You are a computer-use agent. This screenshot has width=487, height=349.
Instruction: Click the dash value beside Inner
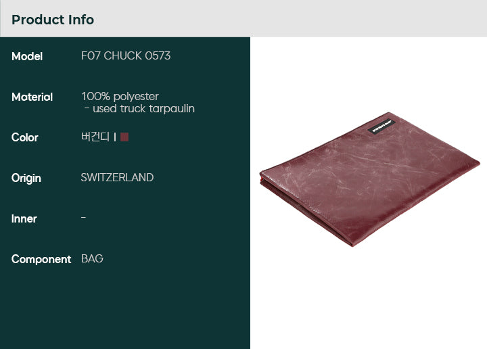coord(83,218)
